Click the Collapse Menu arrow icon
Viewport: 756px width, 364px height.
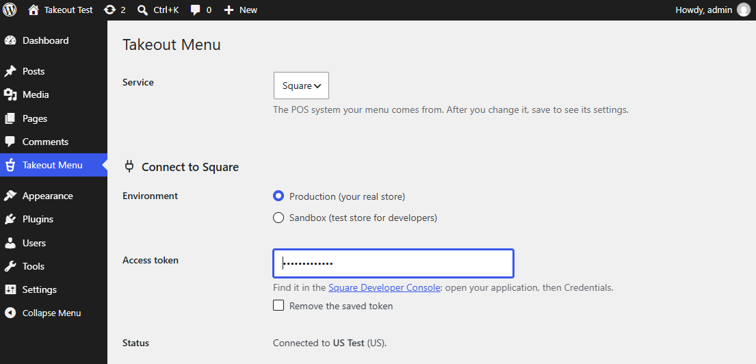(10, 313)
